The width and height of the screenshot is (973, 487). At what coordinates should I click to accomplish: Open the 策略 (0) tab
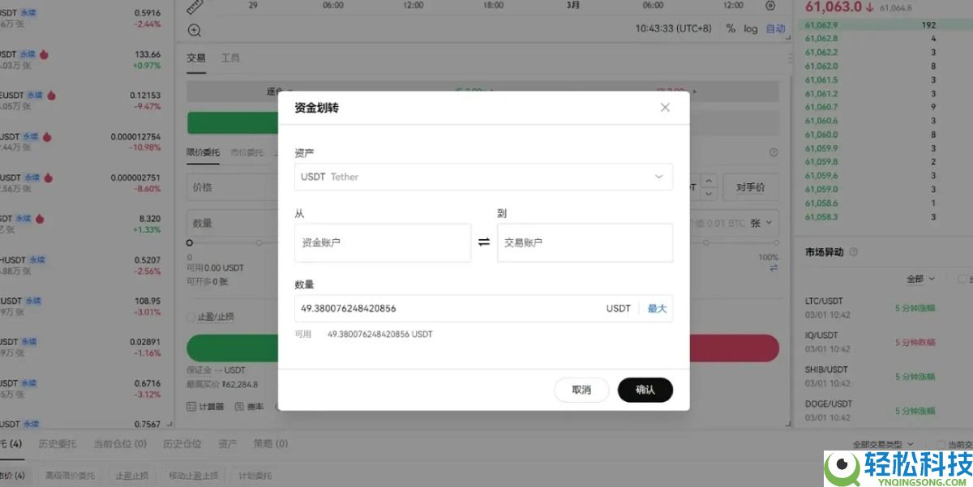(271, 444)
